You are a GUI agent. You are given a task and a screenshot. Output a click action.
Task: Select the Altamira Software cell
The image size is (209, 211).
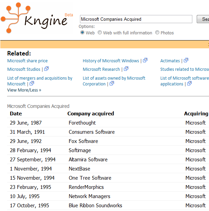(x=88, y=160)
